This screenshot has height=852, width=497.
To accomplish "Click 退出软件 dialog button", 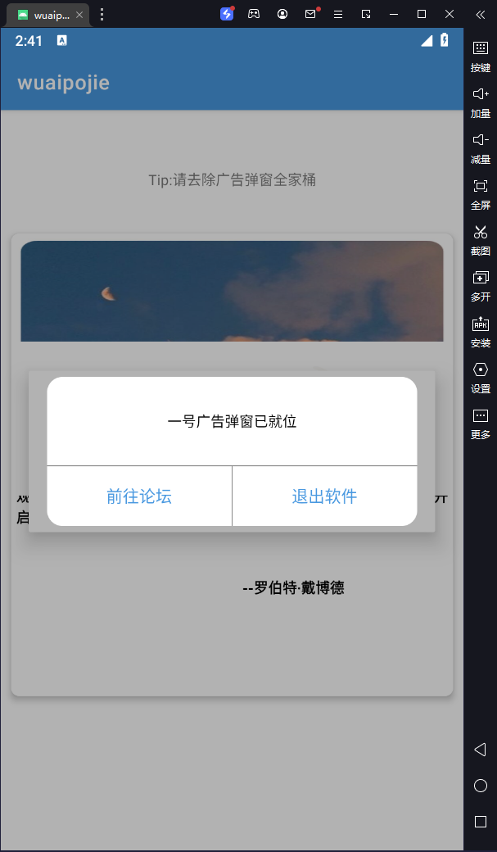I will click(x=325, y=496).
